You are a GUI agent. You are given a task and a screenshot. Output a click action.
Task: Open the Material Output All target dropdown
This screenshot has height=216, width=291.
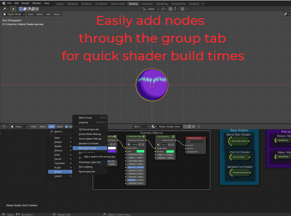(196, 142)
